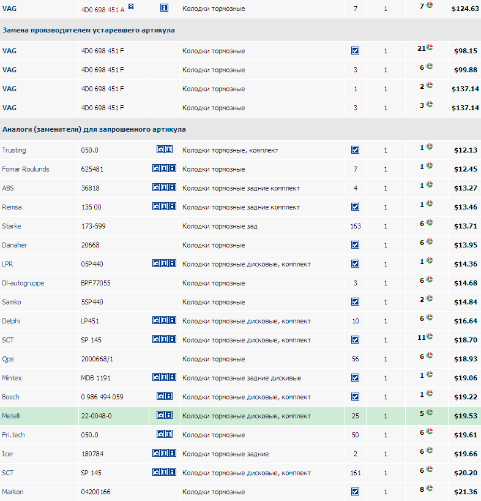481x501 pixels.
Task: Open info icon for Icer 180784
Action: click(173, 453)
